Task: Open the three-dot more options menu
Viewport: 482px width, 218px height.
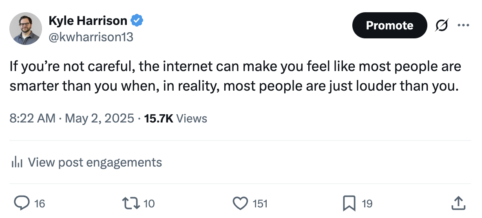Action: (463, 25)
